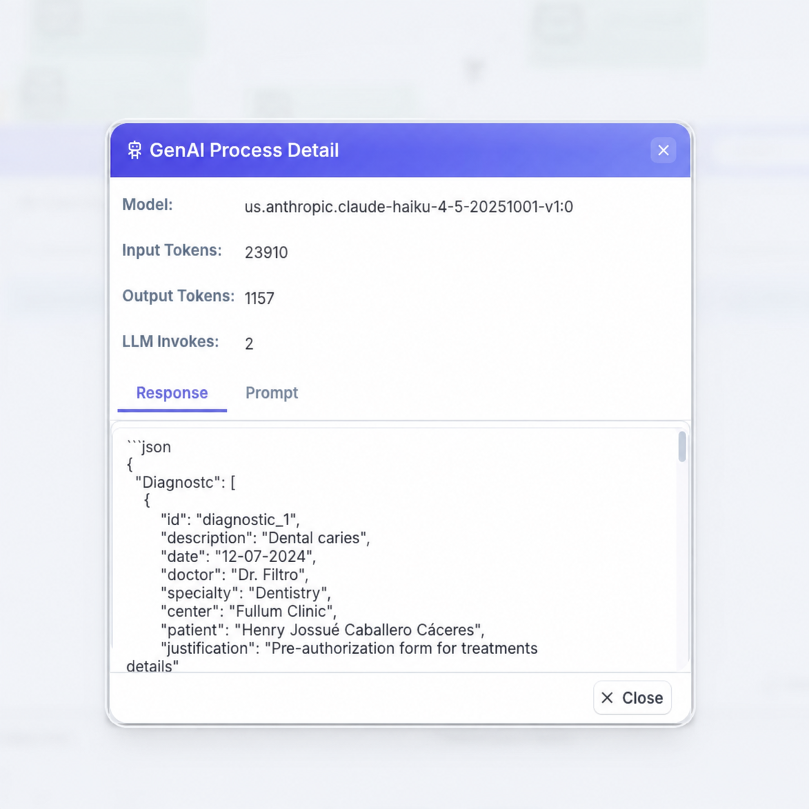Click the "date": "12-07-2024" line
This screenshot has height=809, width=809.
tap(238, 556)
